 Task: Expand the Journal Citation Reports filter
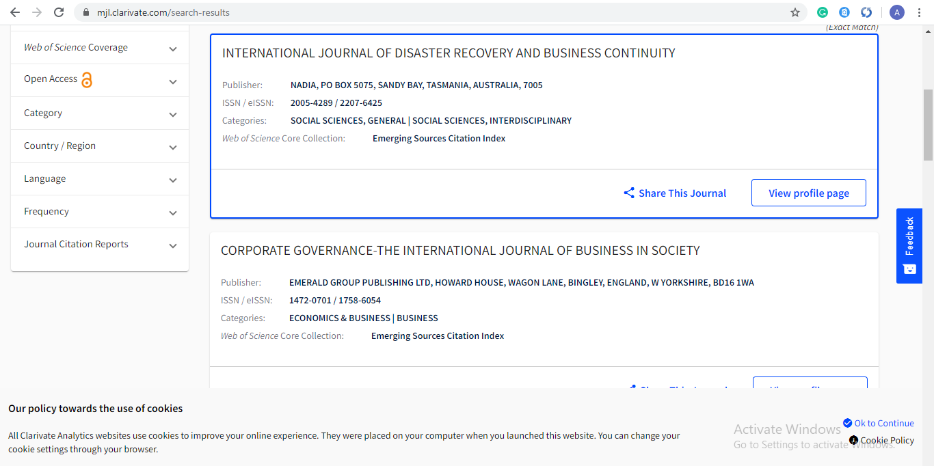[x=100, y=244]
